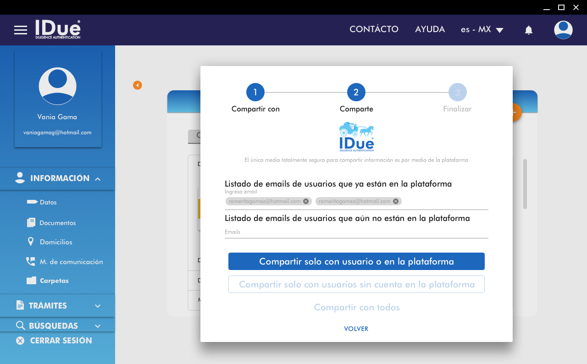Select Carpetas in the sidebar

pyautogui.click(x=54, y=281)
